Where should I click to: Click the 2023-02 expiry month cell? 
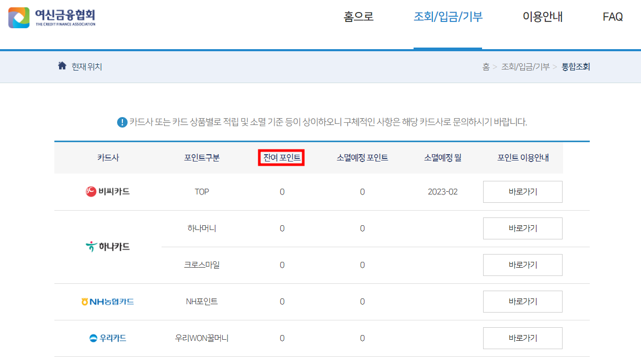pyautogui.click(x=443, y=192)
